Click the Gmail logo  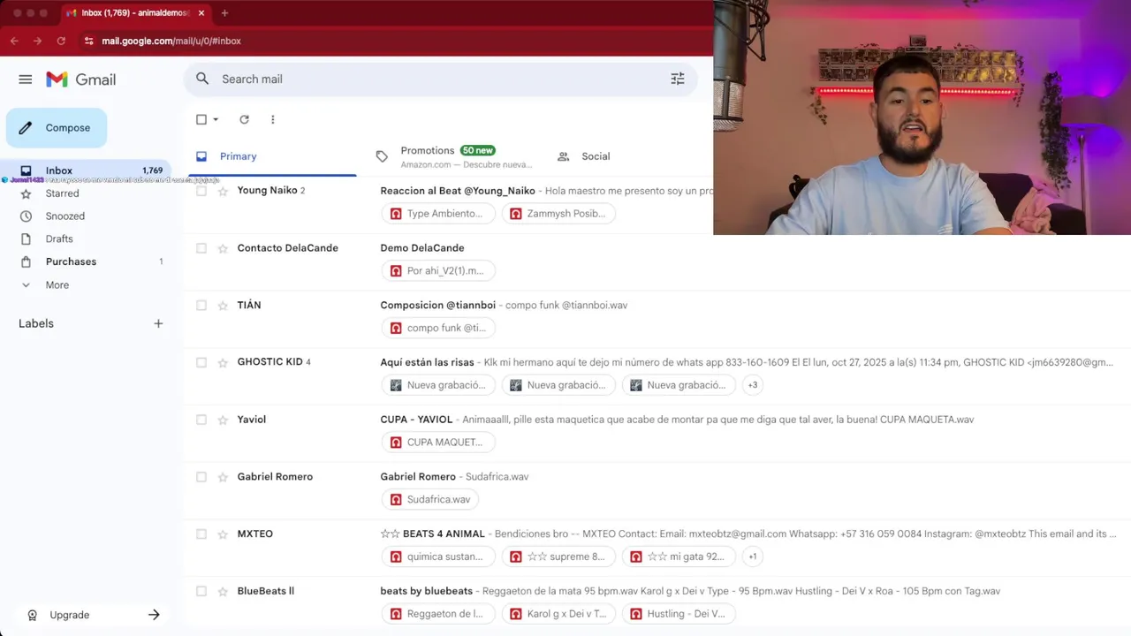coord(81,79)
